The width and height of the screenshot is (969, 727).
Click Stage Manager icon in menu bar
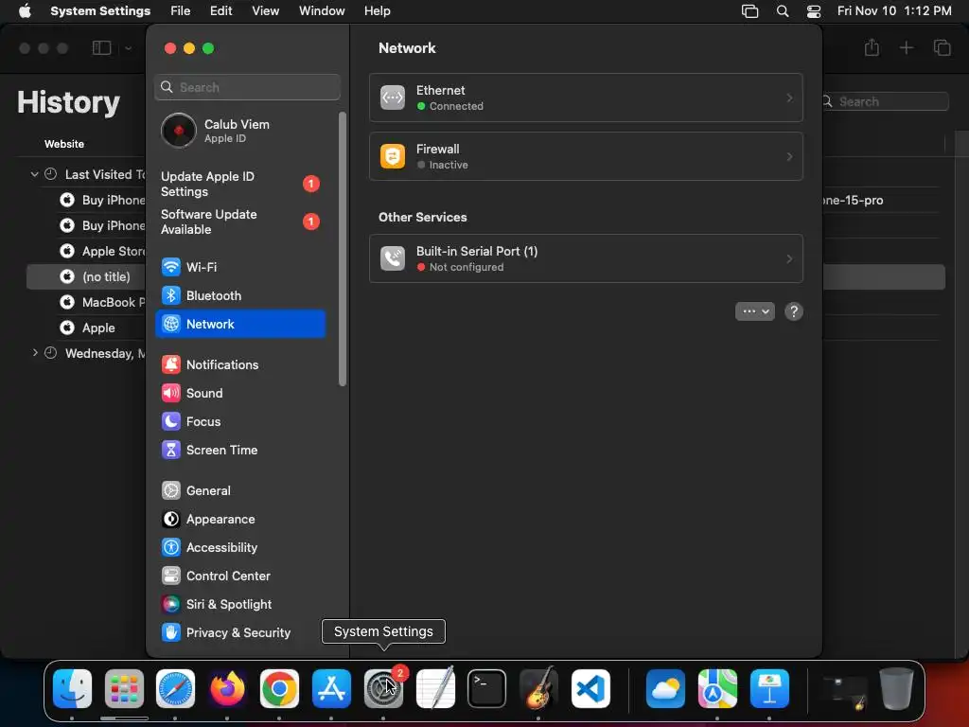tap(749, 11)
